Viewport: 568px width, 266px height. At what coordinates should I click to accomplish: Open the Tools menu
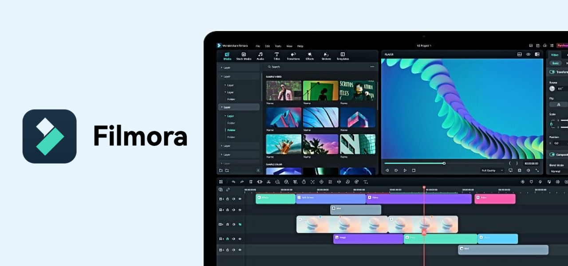(278, 46)
